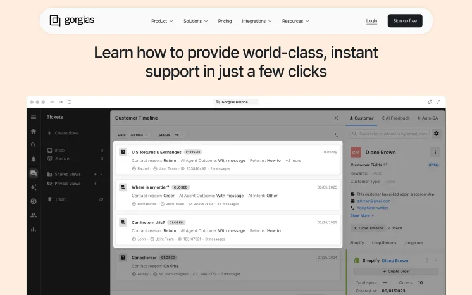Open the three-dot menu for Dione Brown
472x295 pixels.
435,152
